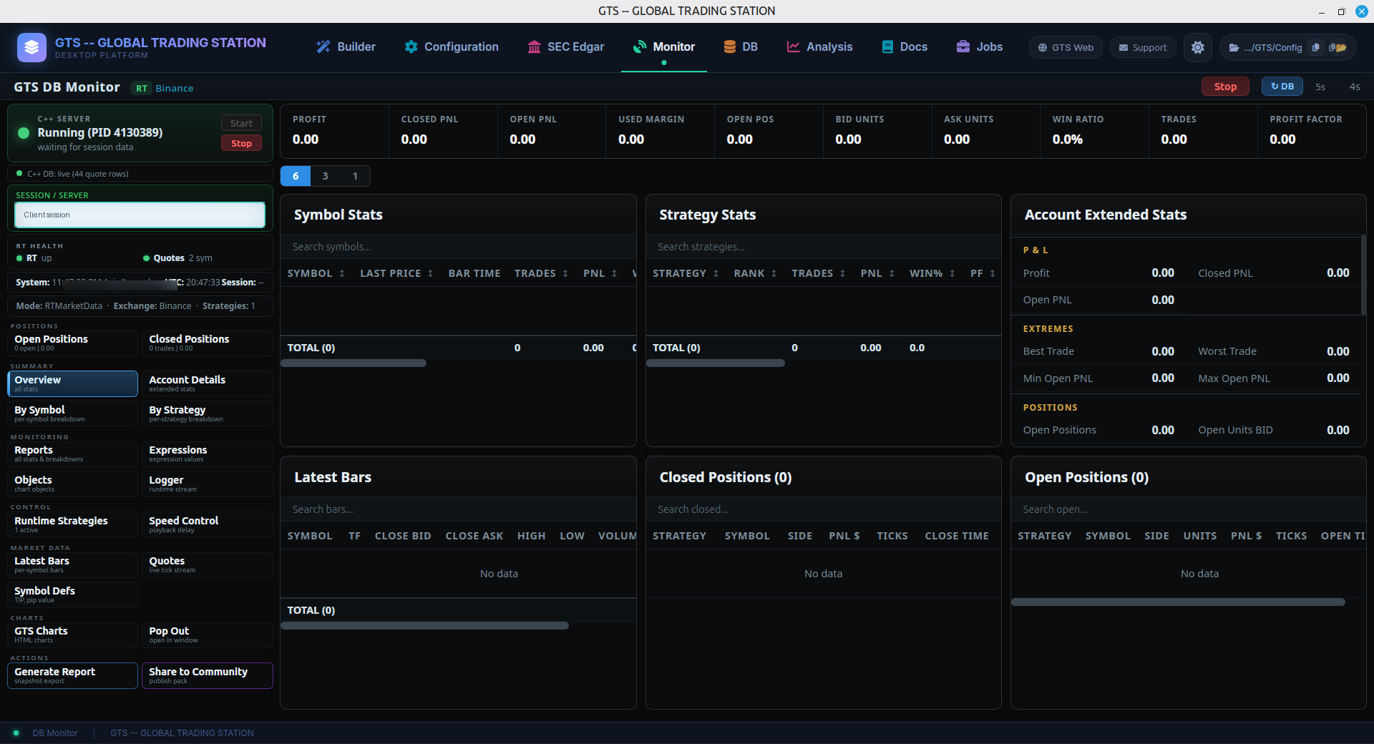Image resolution: width=1374 pixels, height=744 pixels.
Task: Click Account Extended Stats vertical scrollbar
Action: [1363, 275]
